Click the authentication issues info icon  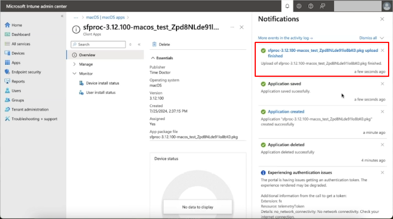click(x=263, y=173)
